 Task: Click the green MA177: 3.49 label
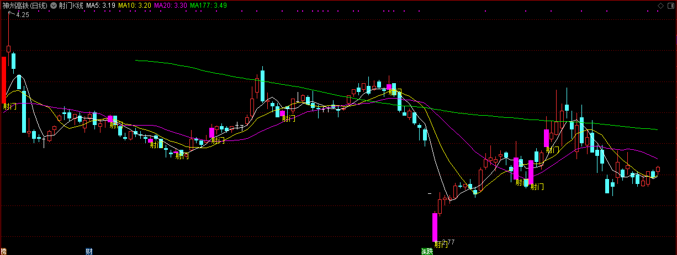click(208, 6)
